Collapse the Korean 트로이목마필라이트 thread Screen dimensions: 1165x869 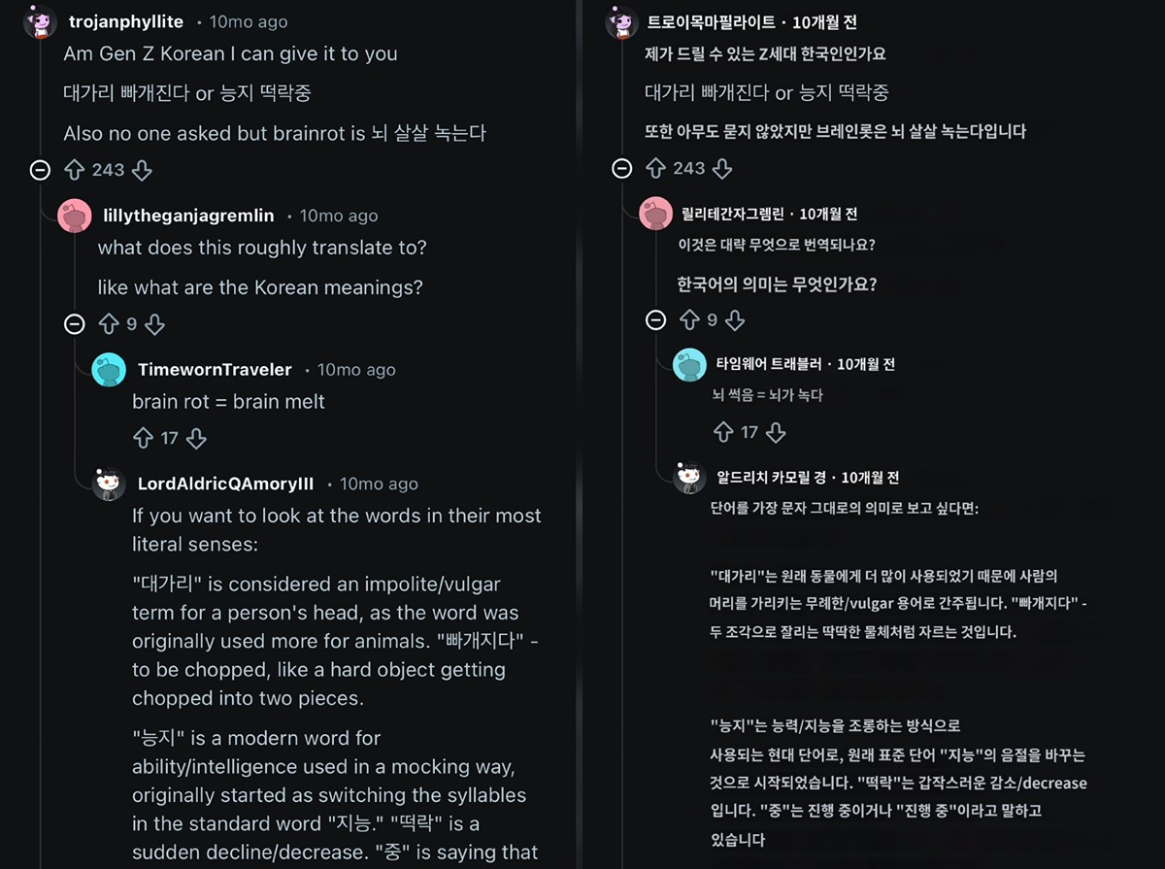622,168
